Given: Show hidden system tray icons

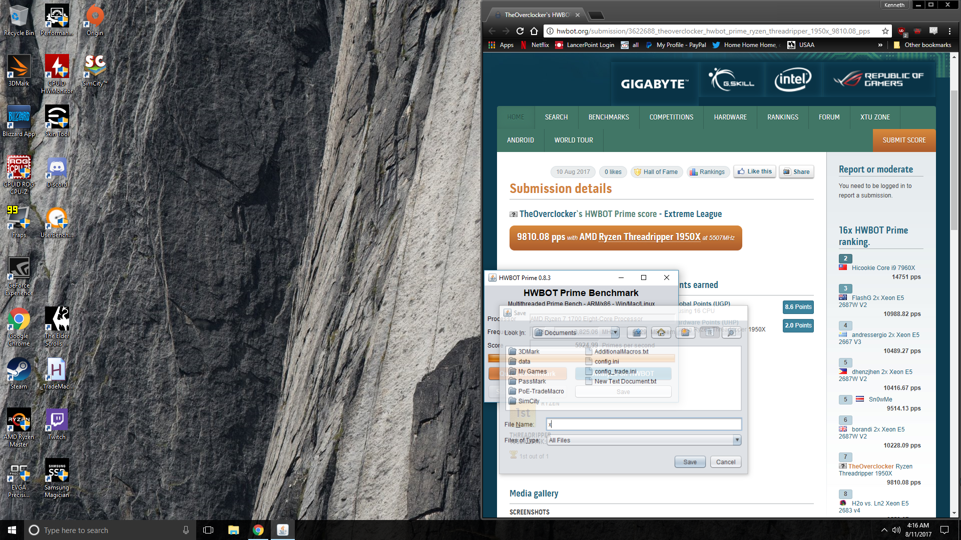Looking at the screenshot, I should 884,530.
